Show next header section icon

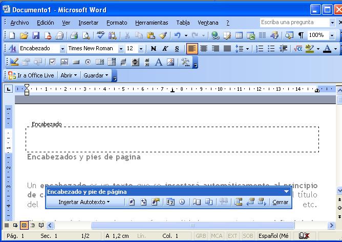click(x=262, y=202)
